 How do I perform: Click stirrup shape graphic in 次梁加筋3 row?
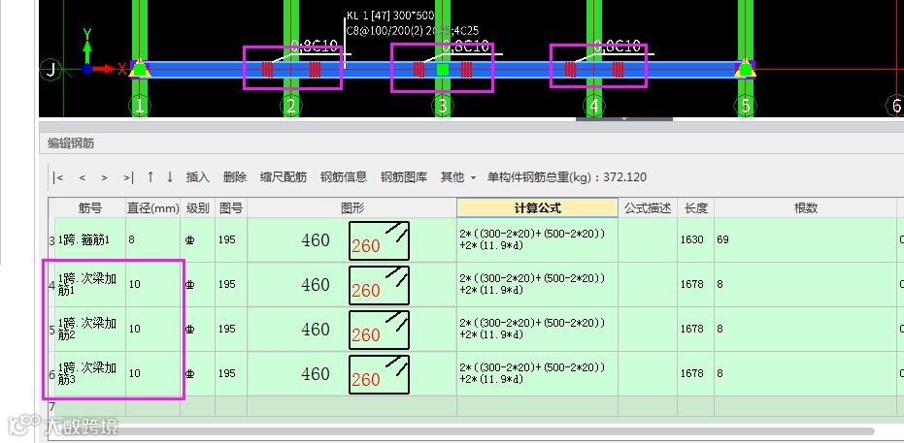click(x=379, y=374)
